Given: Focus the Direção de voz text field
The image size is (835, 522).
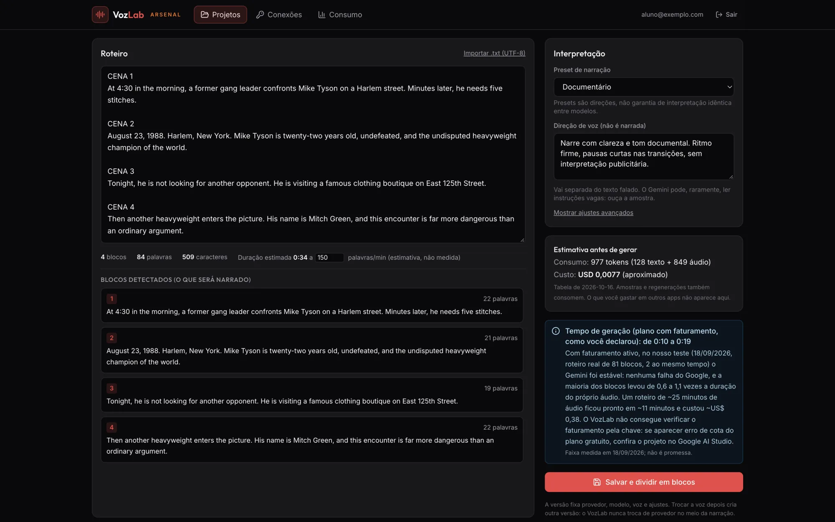Looking at the screenshot, I should coord(643,157).
